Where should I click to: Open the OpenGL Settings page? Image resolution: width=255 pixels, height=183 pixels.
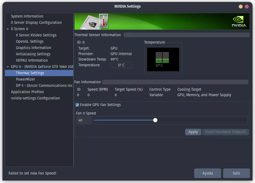click(30, 41)
